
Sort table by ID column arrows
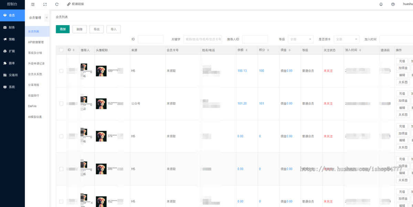(74, 50)
